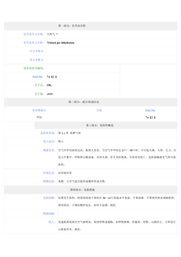Click the green 技术说明书编码 label
The image size is (181, 257).
(34, 68)
